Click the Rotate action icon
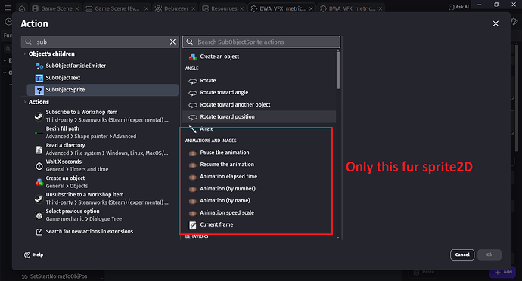Image resolution: width=522 pixels, height=281 pixels. point(193,81)
